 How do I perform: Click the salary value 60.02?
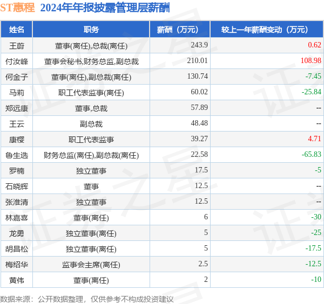(199, 92)
